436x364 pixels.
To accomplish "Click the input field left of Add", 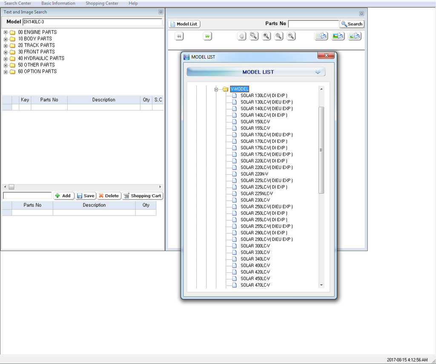I will pyautogui.click(x=27, y=196).
